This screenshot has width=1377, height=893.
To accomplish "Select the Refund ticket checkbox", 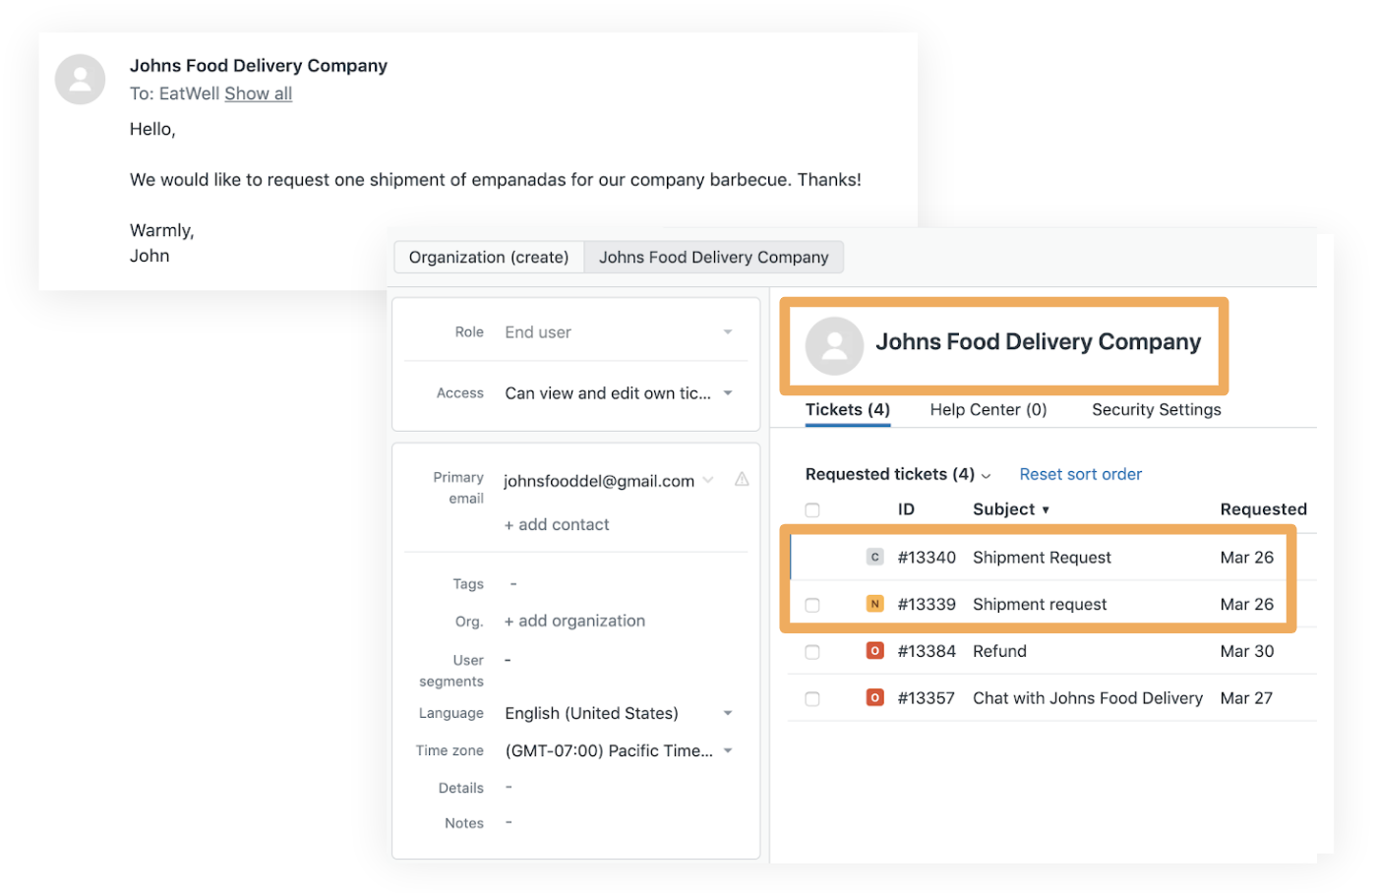I will click(x=812, y=652).
